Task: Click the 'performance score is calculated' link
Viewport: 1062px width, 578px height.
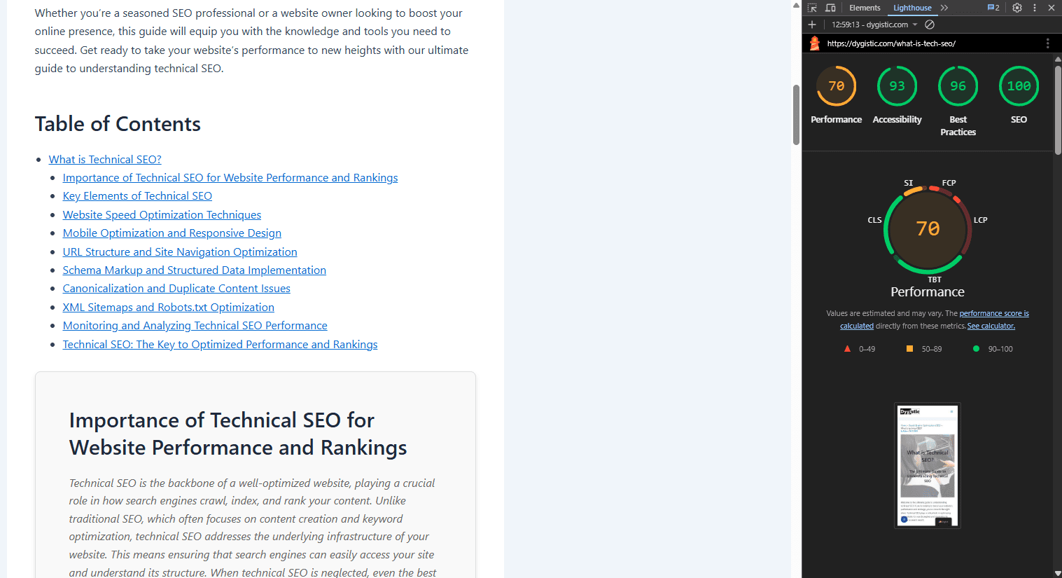Action: 994,312
